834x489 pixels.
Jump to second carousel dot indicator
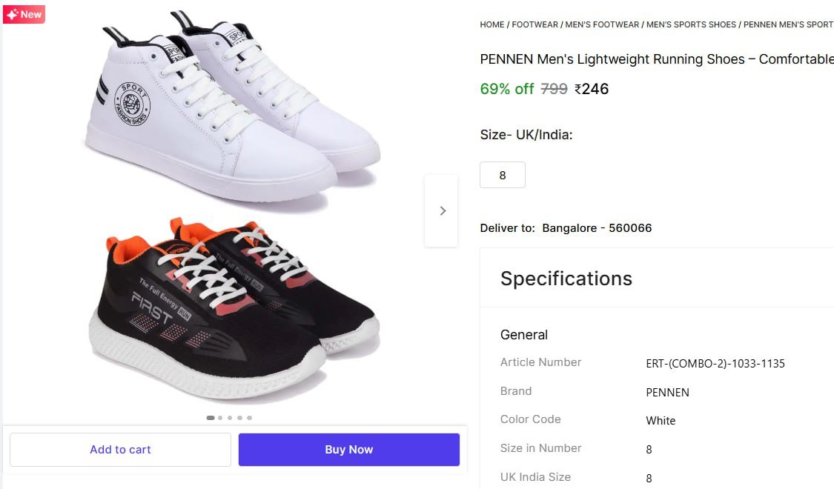[x=220, y=418]
